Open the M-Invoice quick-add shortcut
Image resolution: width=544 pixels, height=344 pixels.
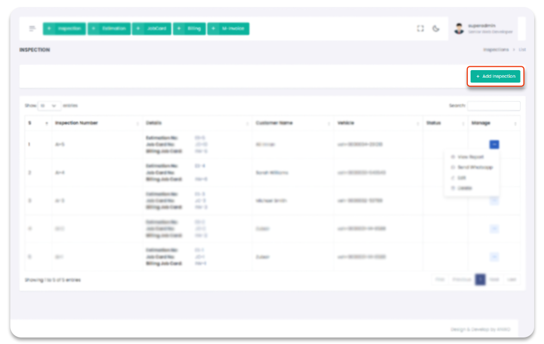[x=228, y=29]
